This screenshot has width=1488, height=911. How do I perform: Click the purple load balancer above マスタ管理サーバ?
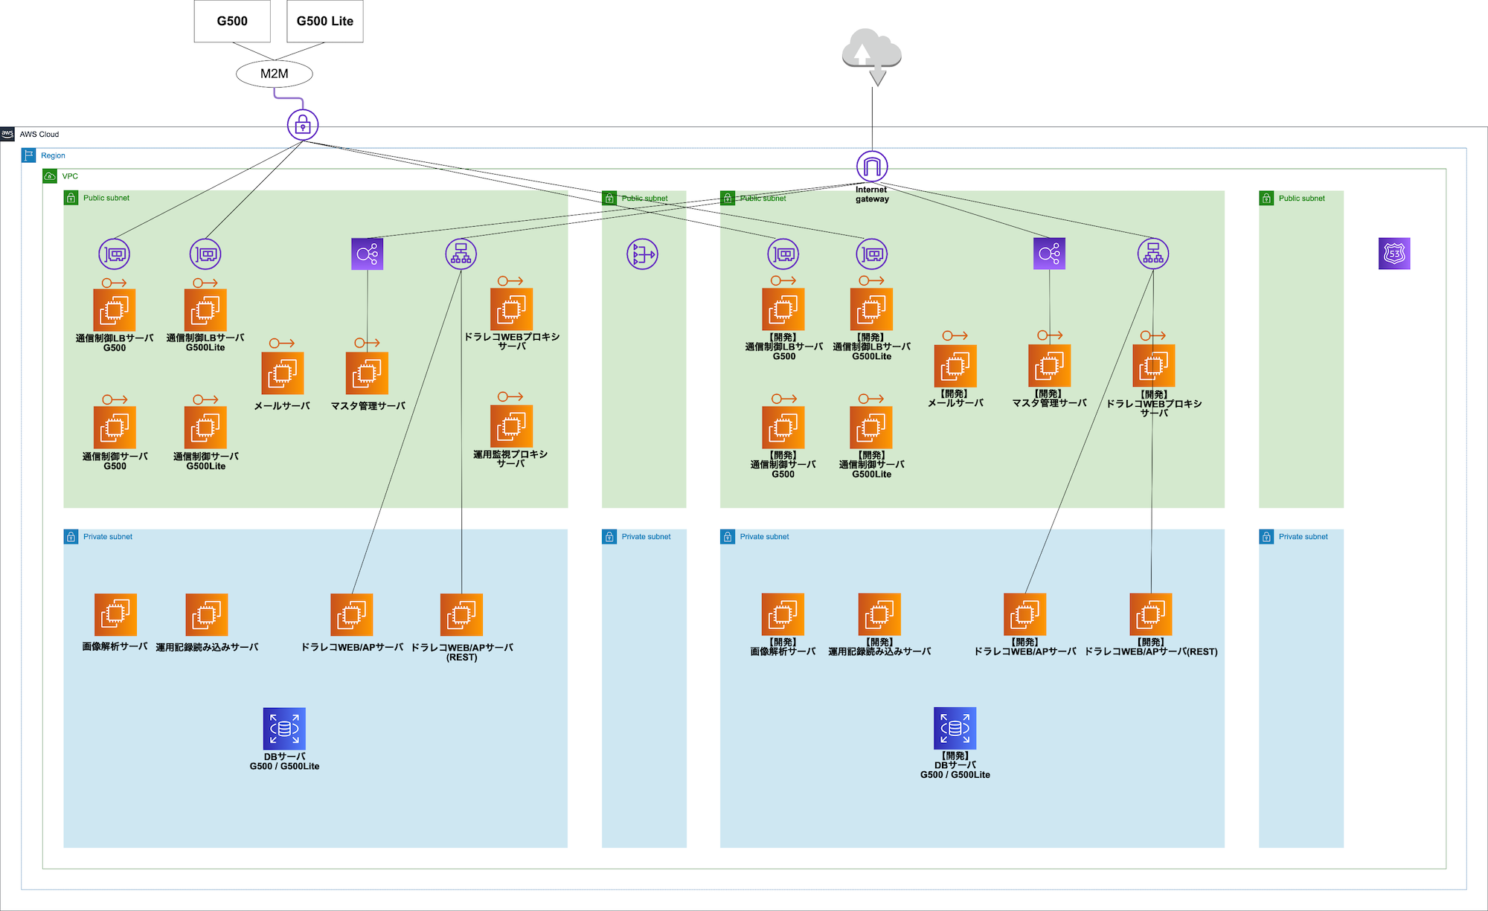tap(367, 254)
